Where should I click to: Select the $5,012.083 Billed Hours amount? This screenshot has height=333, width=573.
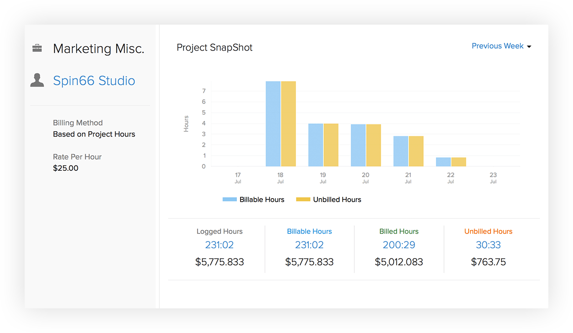(x=399, y=262)
